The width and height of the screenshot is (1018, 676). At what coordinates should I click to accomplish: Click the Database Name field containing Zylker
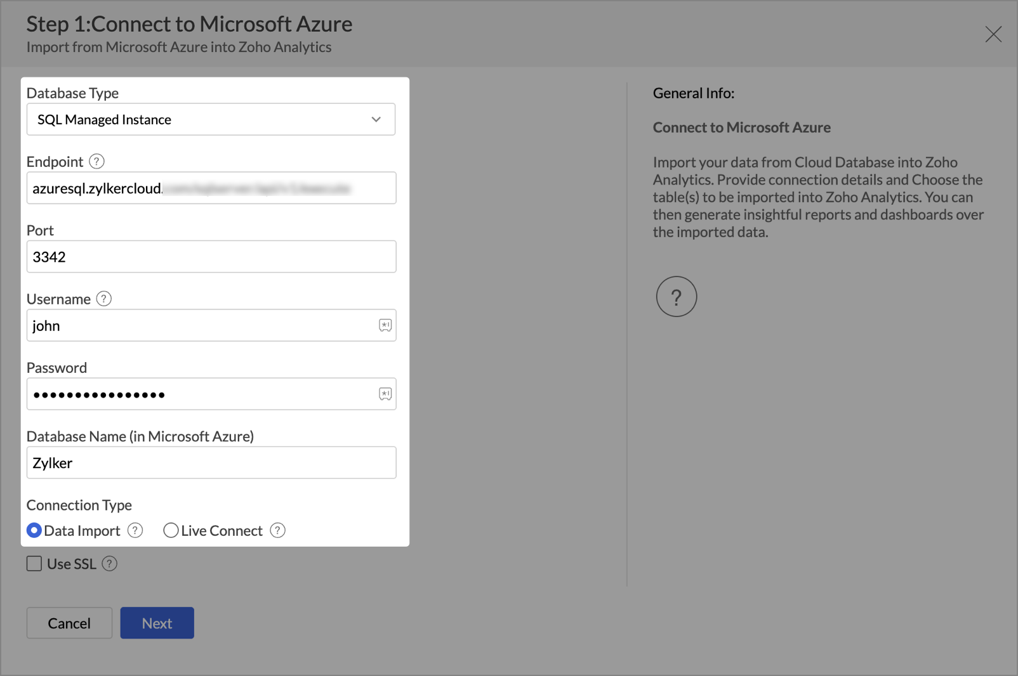[211, 463]
